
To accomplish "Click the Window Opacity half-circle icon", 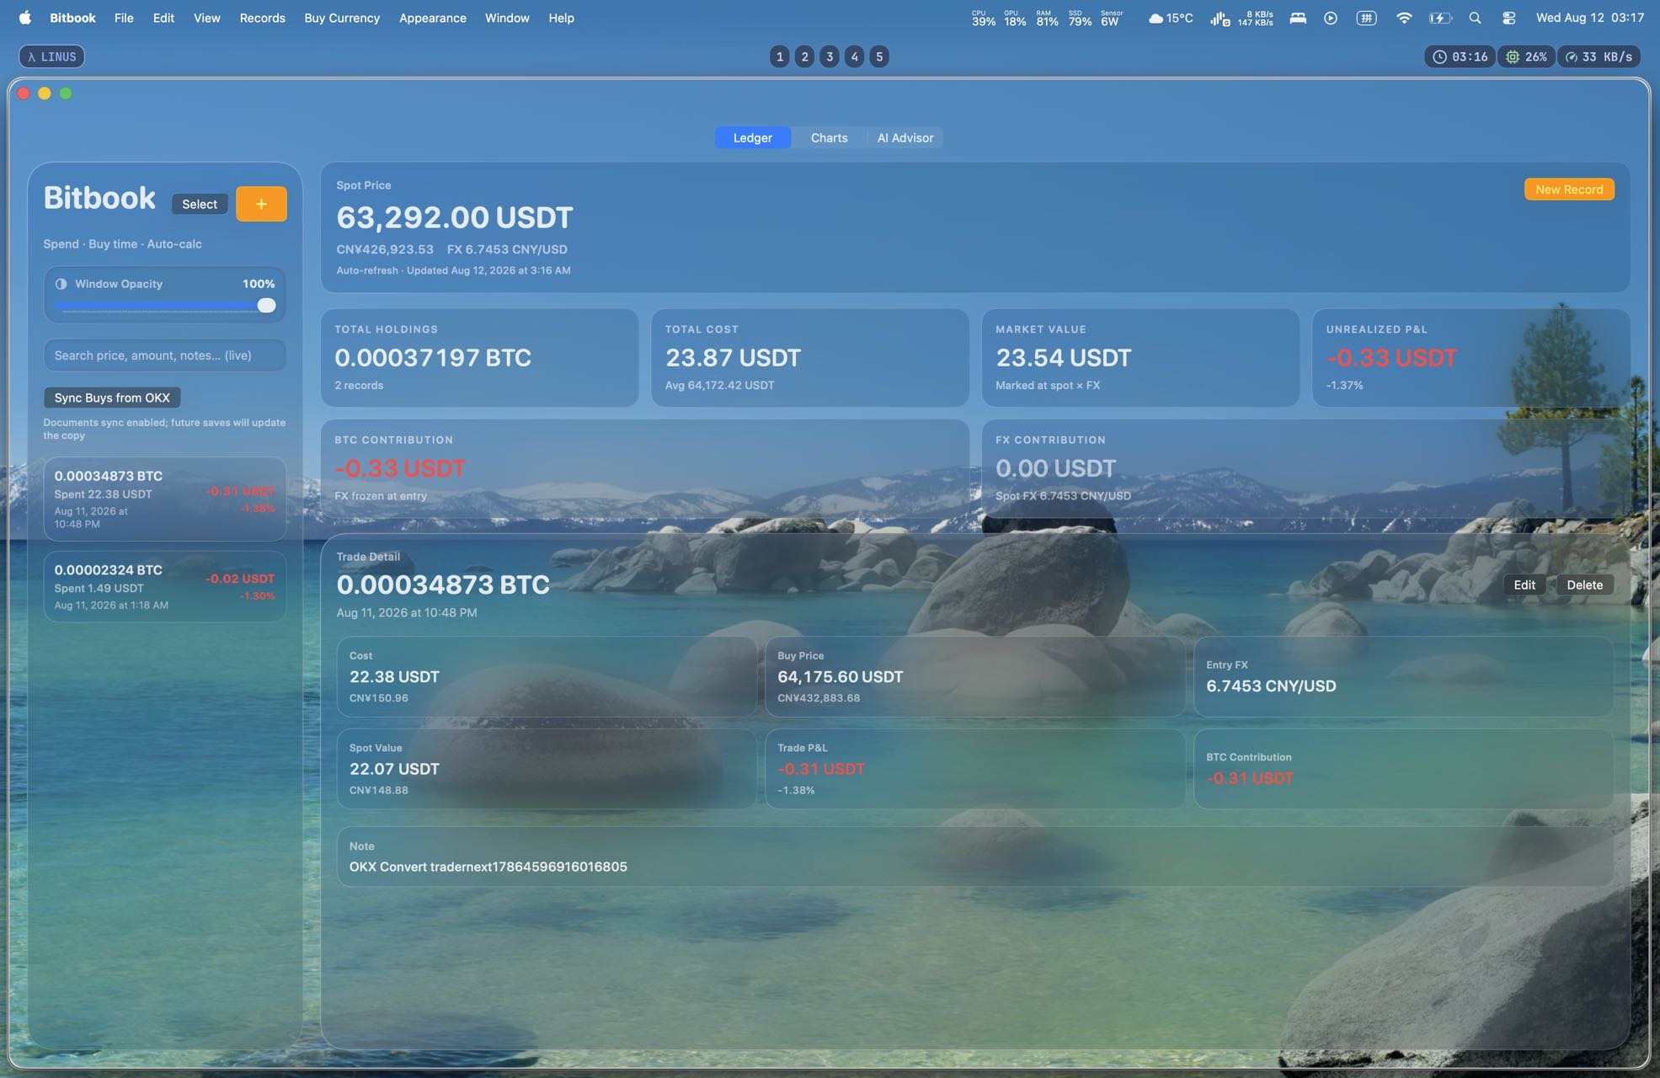I will pos(61,284).
